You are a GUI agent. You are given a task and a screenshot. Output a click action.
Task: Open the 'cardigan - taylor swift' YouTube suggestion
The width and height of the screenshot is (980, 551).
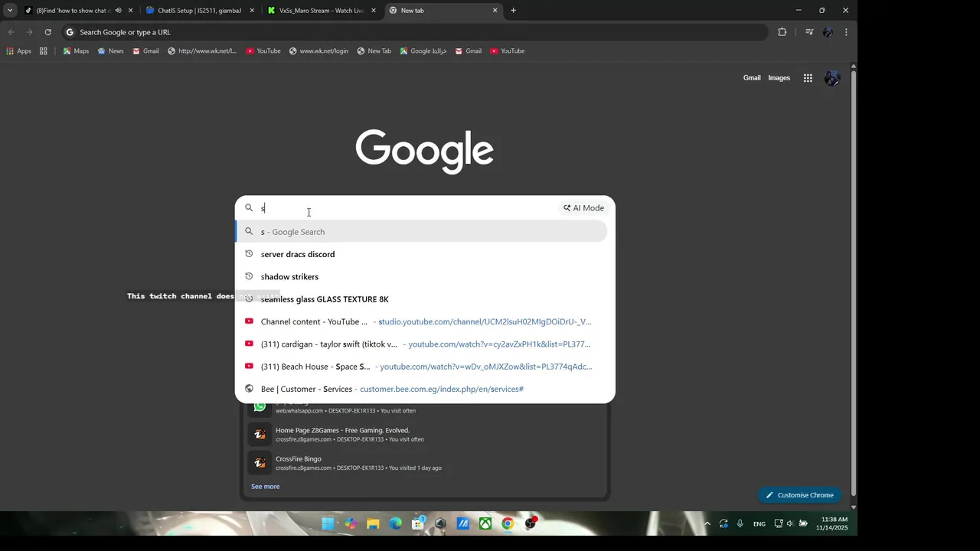point(421,344)
